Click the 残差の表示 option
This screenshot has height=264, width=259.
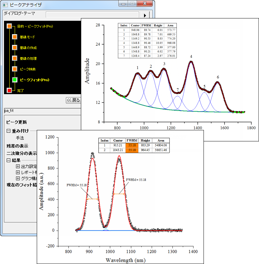tap(17, 146)
